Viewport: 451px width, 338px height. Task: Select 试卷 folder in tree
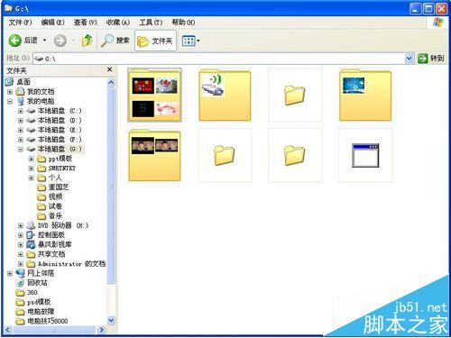pos(55,206)
